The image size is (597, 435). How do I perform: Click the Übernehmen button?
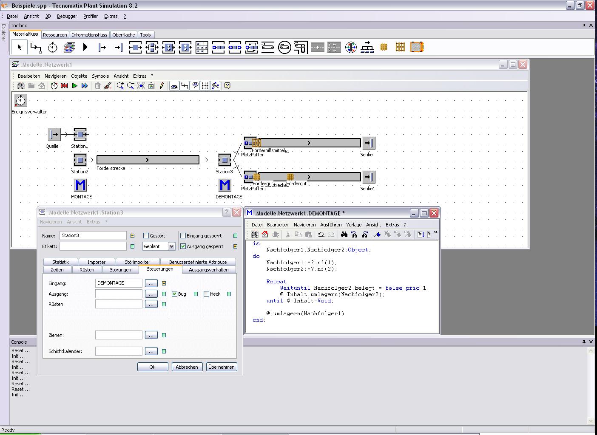(x=222, y=367)
